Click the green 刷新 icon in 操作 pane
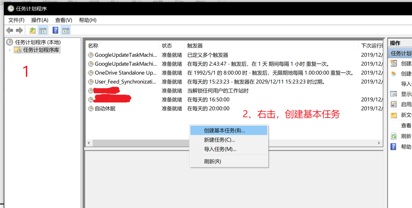412x208 pixels. pos(394,136)
